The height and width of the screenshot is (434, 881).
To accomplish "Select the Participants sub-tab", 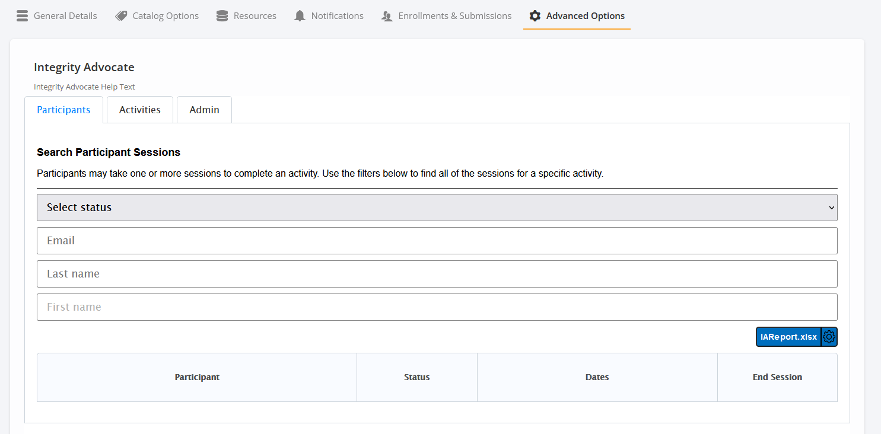I will click(x=63, y=110).
